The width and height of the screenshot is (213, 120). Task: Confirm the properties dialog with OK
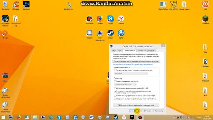[x=134, y=111]
